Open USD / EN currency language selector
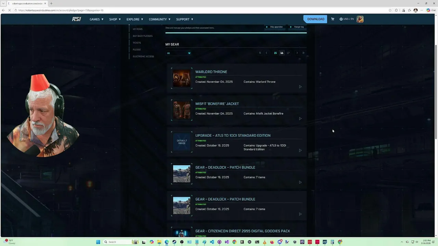Viewport: 438px width, 246px height. [347, 19]
